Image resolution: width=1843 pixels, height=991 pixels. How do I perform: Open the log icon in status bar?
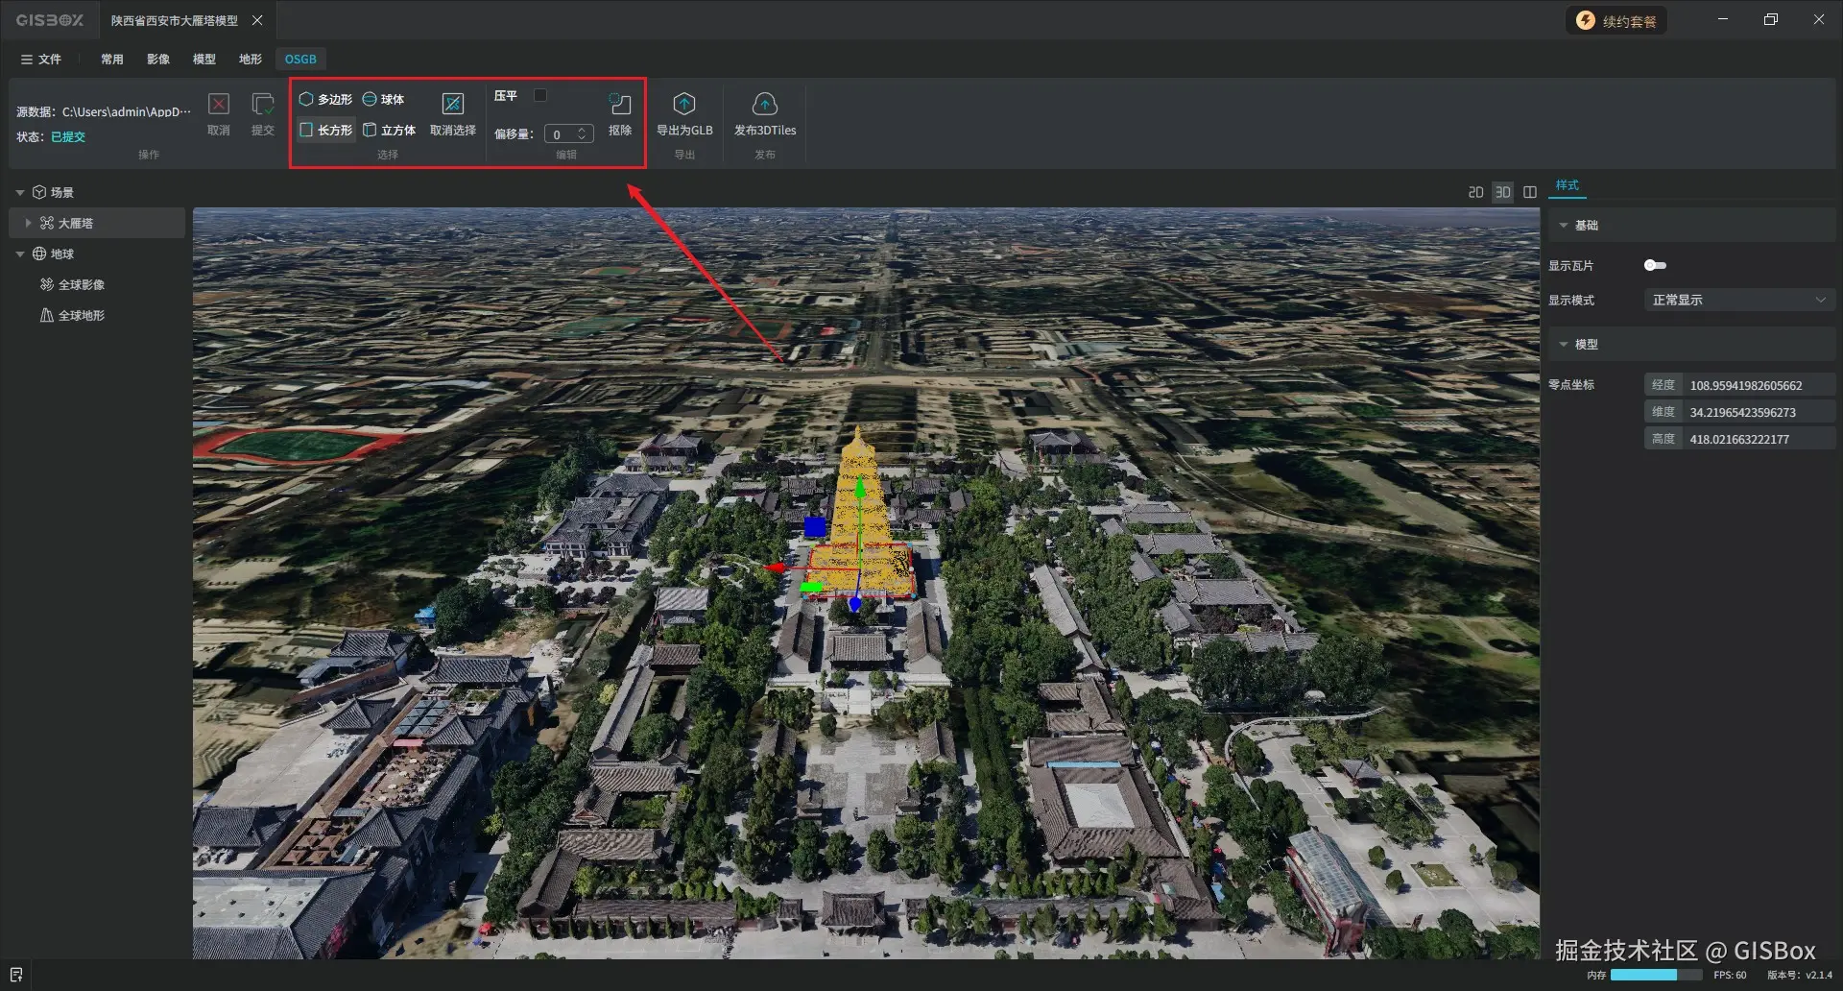(16, 975)
